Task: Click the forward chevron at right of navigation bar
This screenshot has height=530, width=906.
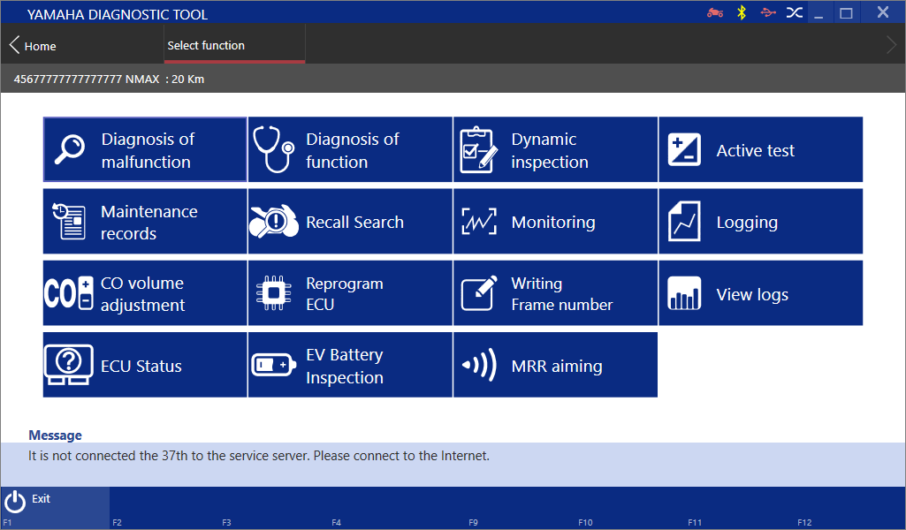Action: point(892,44)
